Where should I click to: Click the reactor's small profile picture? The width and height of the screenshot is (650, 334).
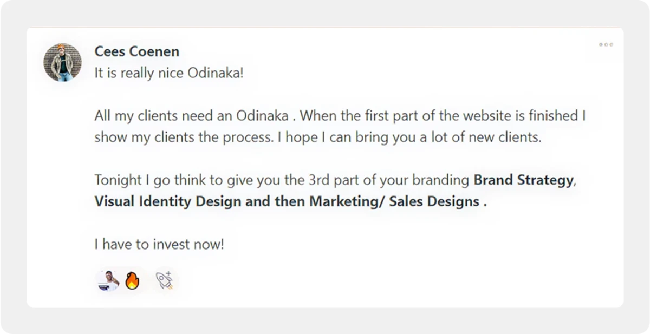[109, 280]
